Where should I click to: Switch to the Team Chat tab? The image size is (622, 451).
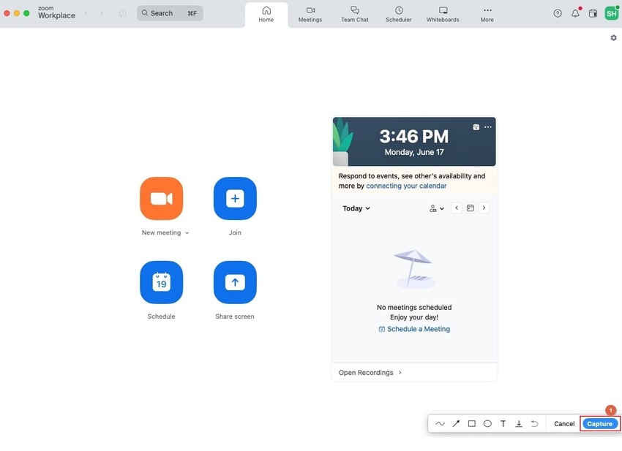[355, 12]
